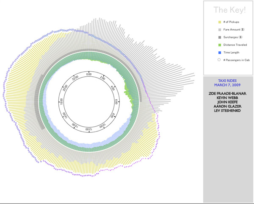The height and width of the screenshot is (204, 254).
Task: Click the name Zoe Fraade-Blanar
Action: [228, 93]
